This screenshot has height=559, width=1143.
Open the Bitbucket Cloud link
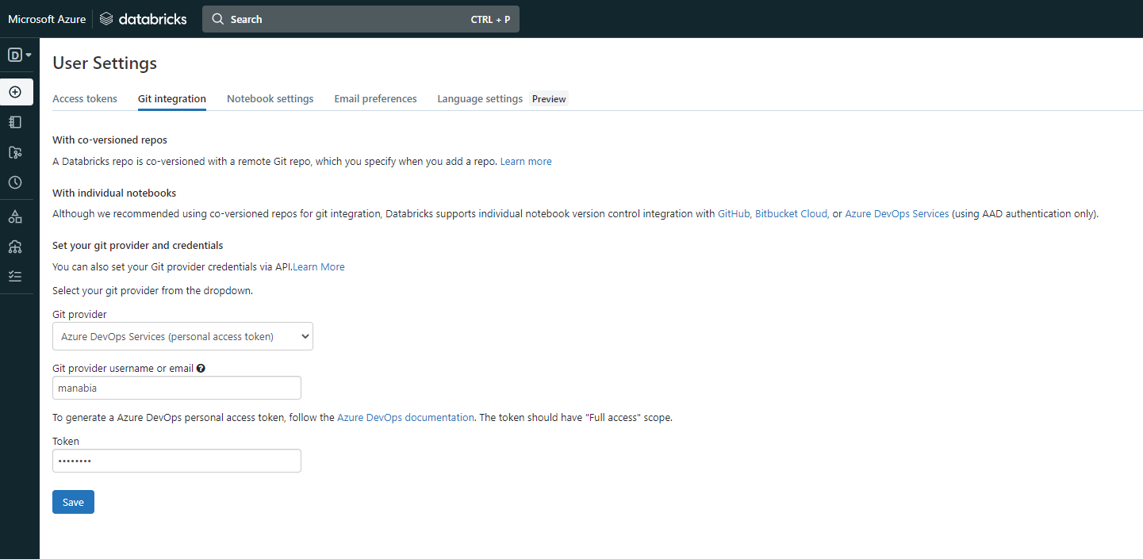point(792,214)
